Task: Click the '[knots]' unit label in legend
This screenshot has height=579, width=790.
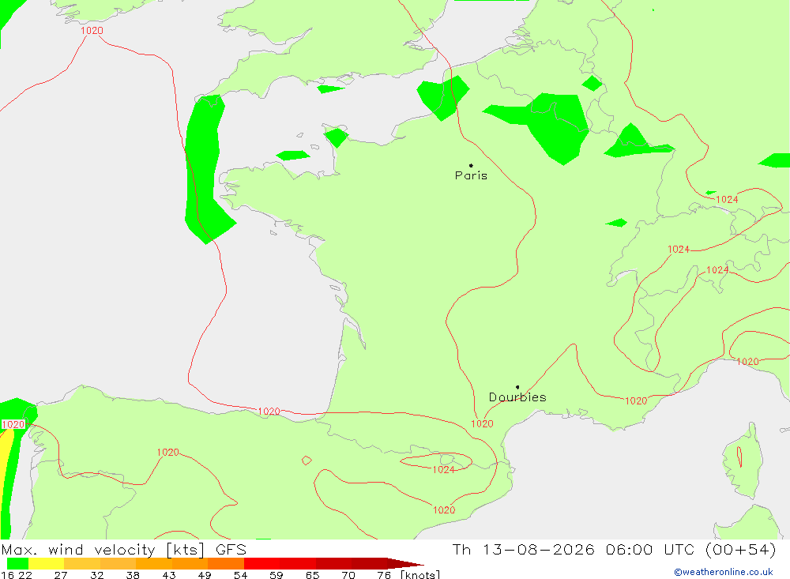Action: 420,574
